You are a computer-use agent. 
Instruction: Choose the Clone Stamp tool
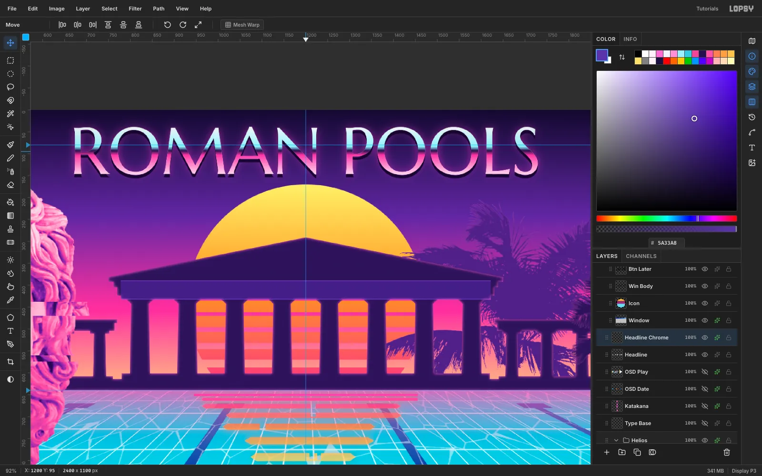(10, 229)
